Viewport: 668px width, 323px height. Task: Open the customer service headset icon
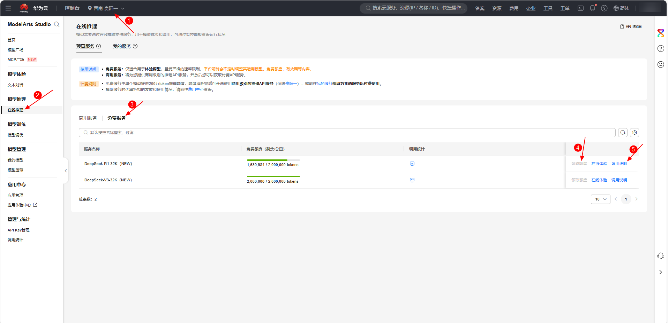(661, 256)
